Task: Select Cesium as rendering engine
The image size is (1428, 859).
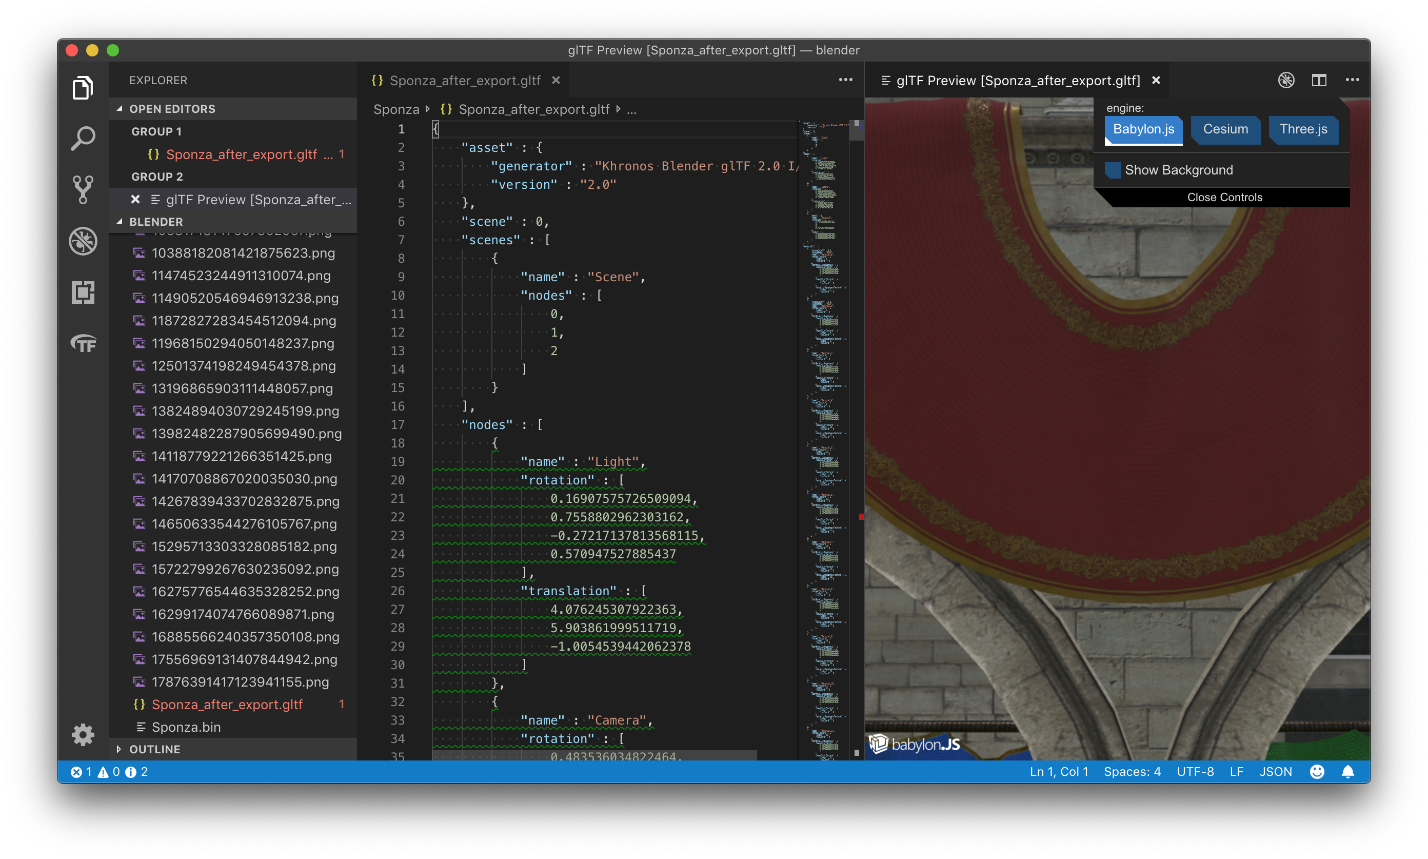Action: pyautogui.click(x=1225, y=129)
